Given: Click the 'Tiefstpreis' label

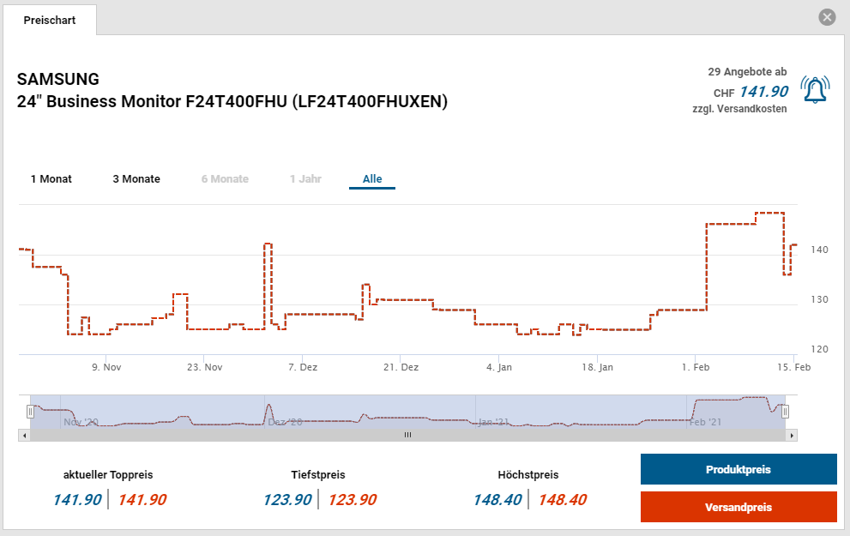Looking at the screenshot, I should tap(317, 475).
